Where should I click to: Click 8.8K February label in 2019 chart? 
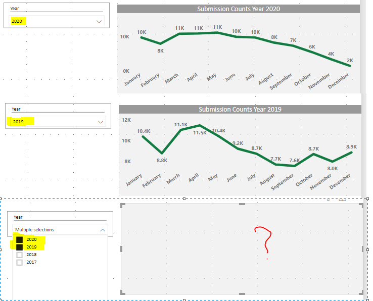(162, 161)
